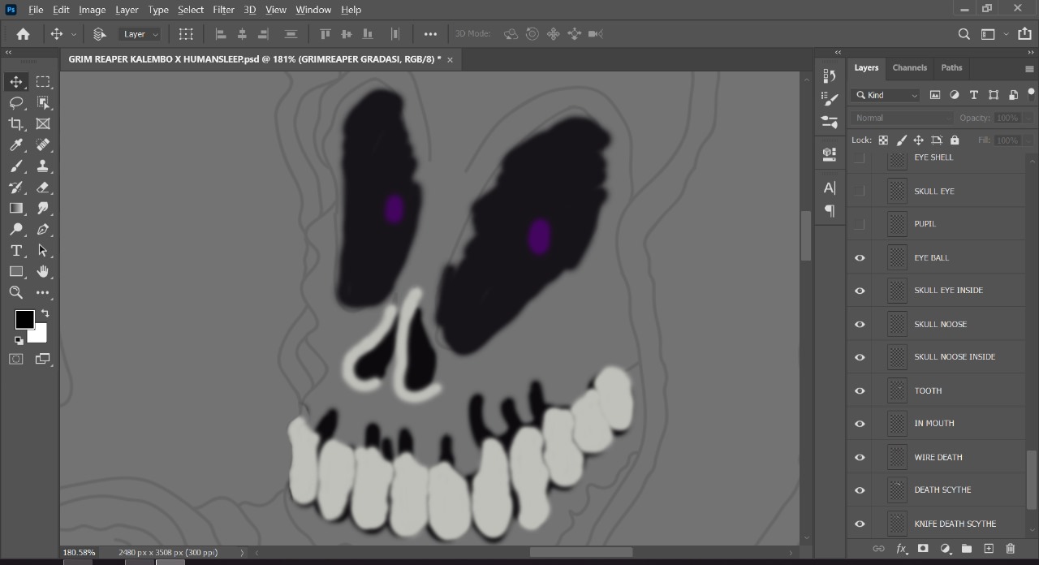Swap foreground and background colors
This screenshot has width=1039, height=565.
[x=45, y=313]
